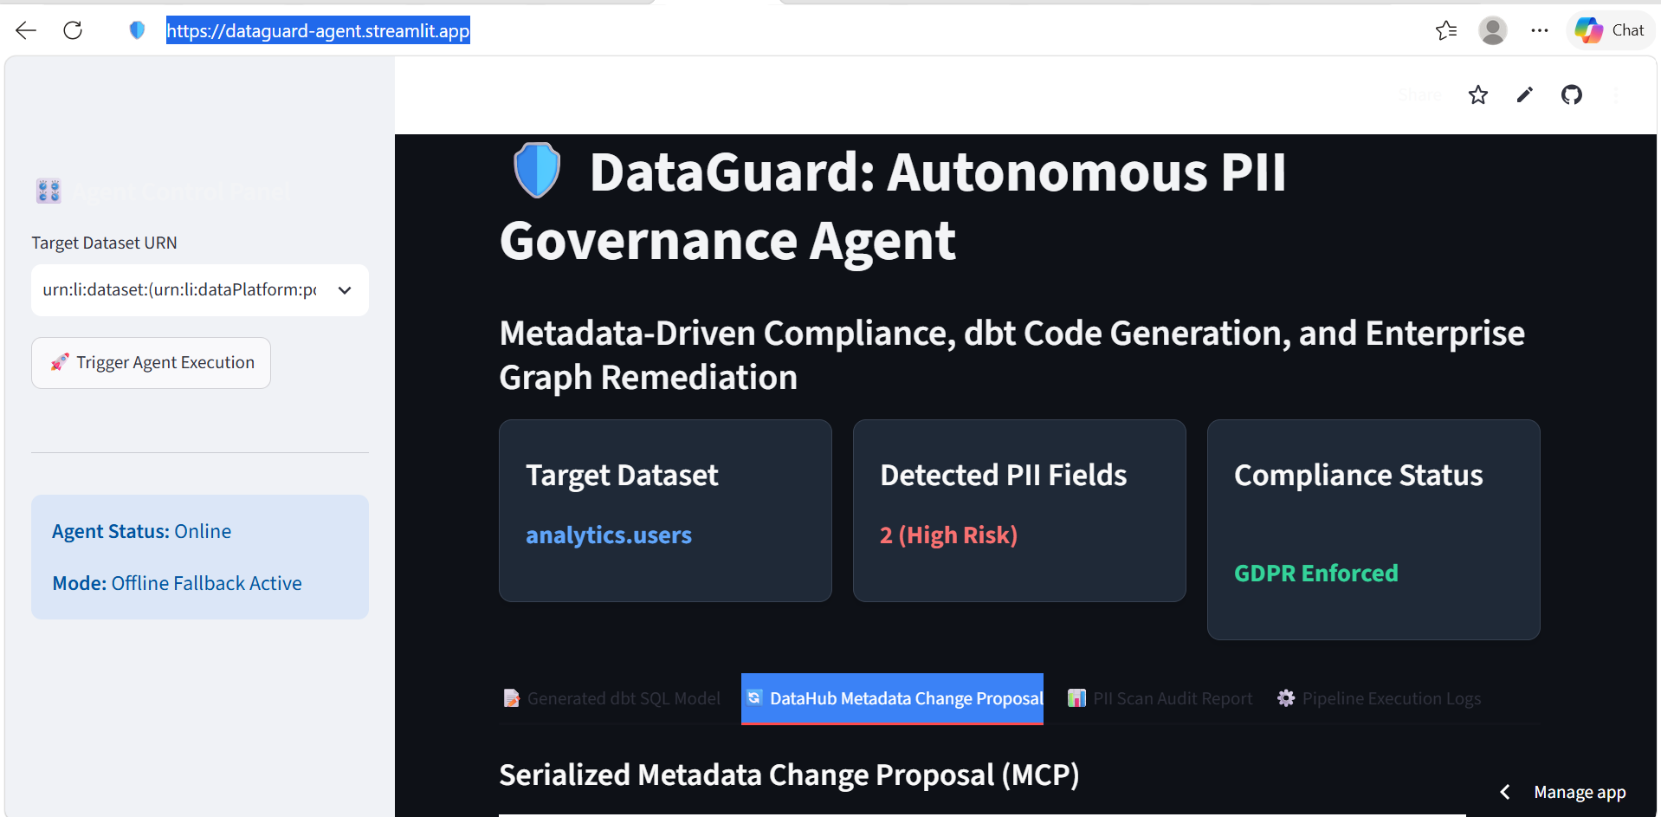Open the browser profile avatar
The width and height of the screenshot is (1661, 817).
click(x=1492, y=30)
